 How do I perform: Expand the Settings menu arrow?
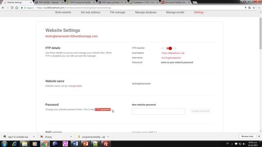pyautogui.click(x=206, y=13)
